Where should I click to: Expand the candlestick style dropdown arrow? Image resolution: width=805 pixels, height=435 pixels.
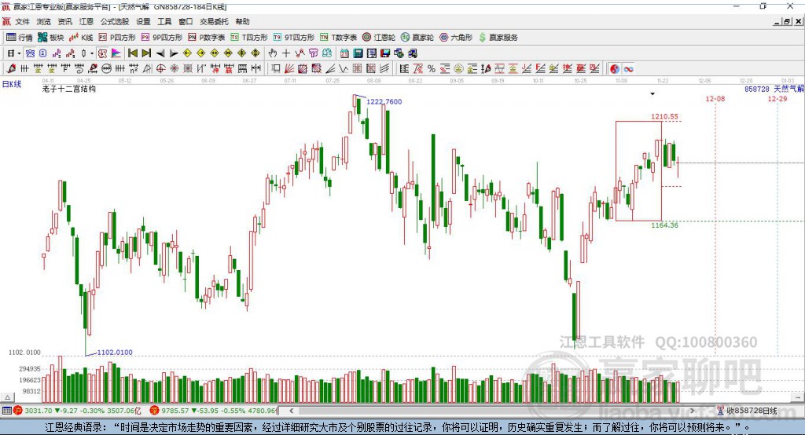[92, 53]
